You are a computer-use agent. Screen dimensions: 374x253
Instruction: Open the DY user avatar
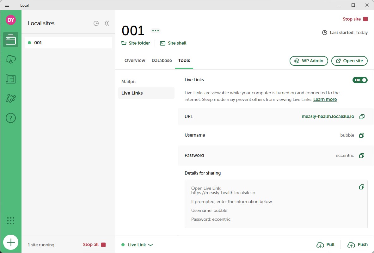coord(11,20)
